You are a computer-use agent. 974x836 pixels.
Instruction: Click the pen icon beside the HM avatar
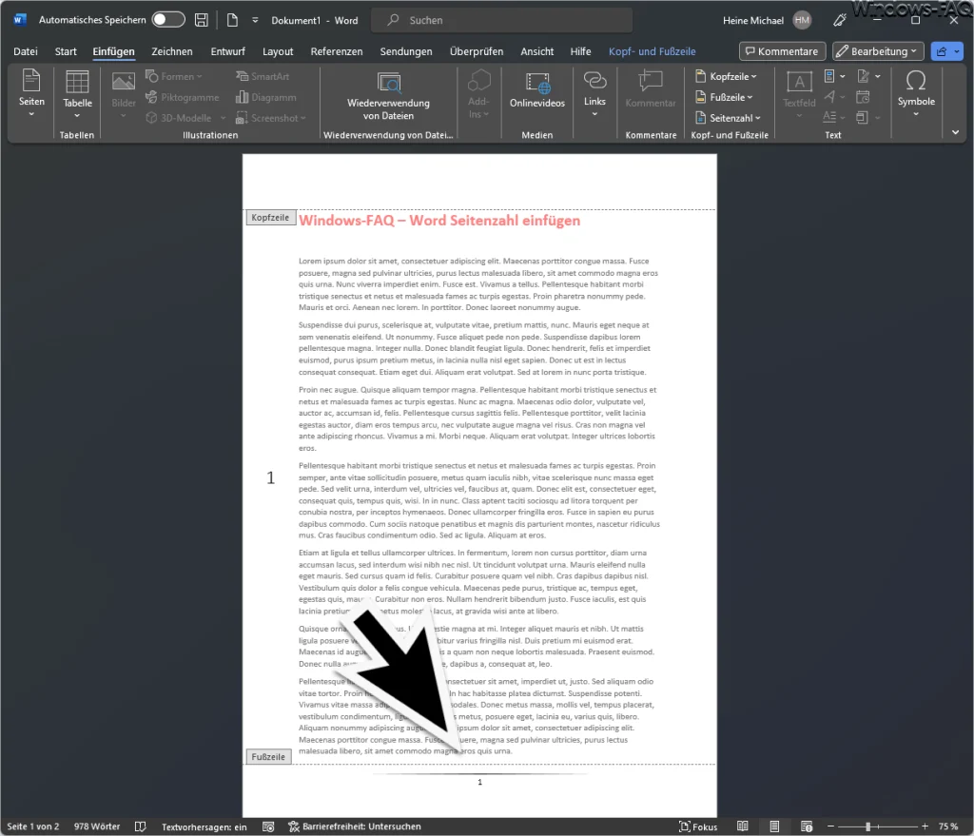pyautogui.click(x=840, y=20)
